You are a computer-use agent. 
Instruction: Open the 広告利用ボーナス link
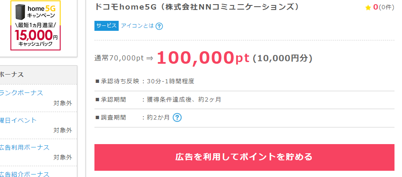coord(25,147)
